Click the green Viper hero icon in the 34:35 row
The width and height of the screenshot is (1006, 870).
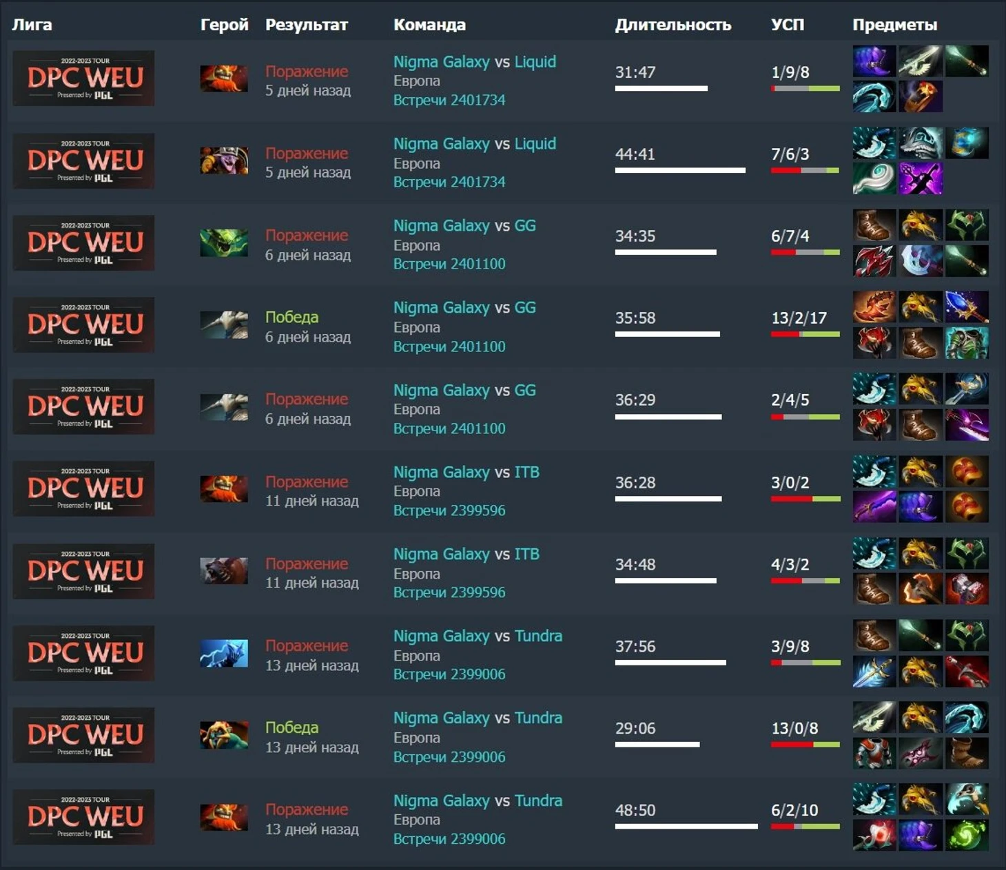224,243
